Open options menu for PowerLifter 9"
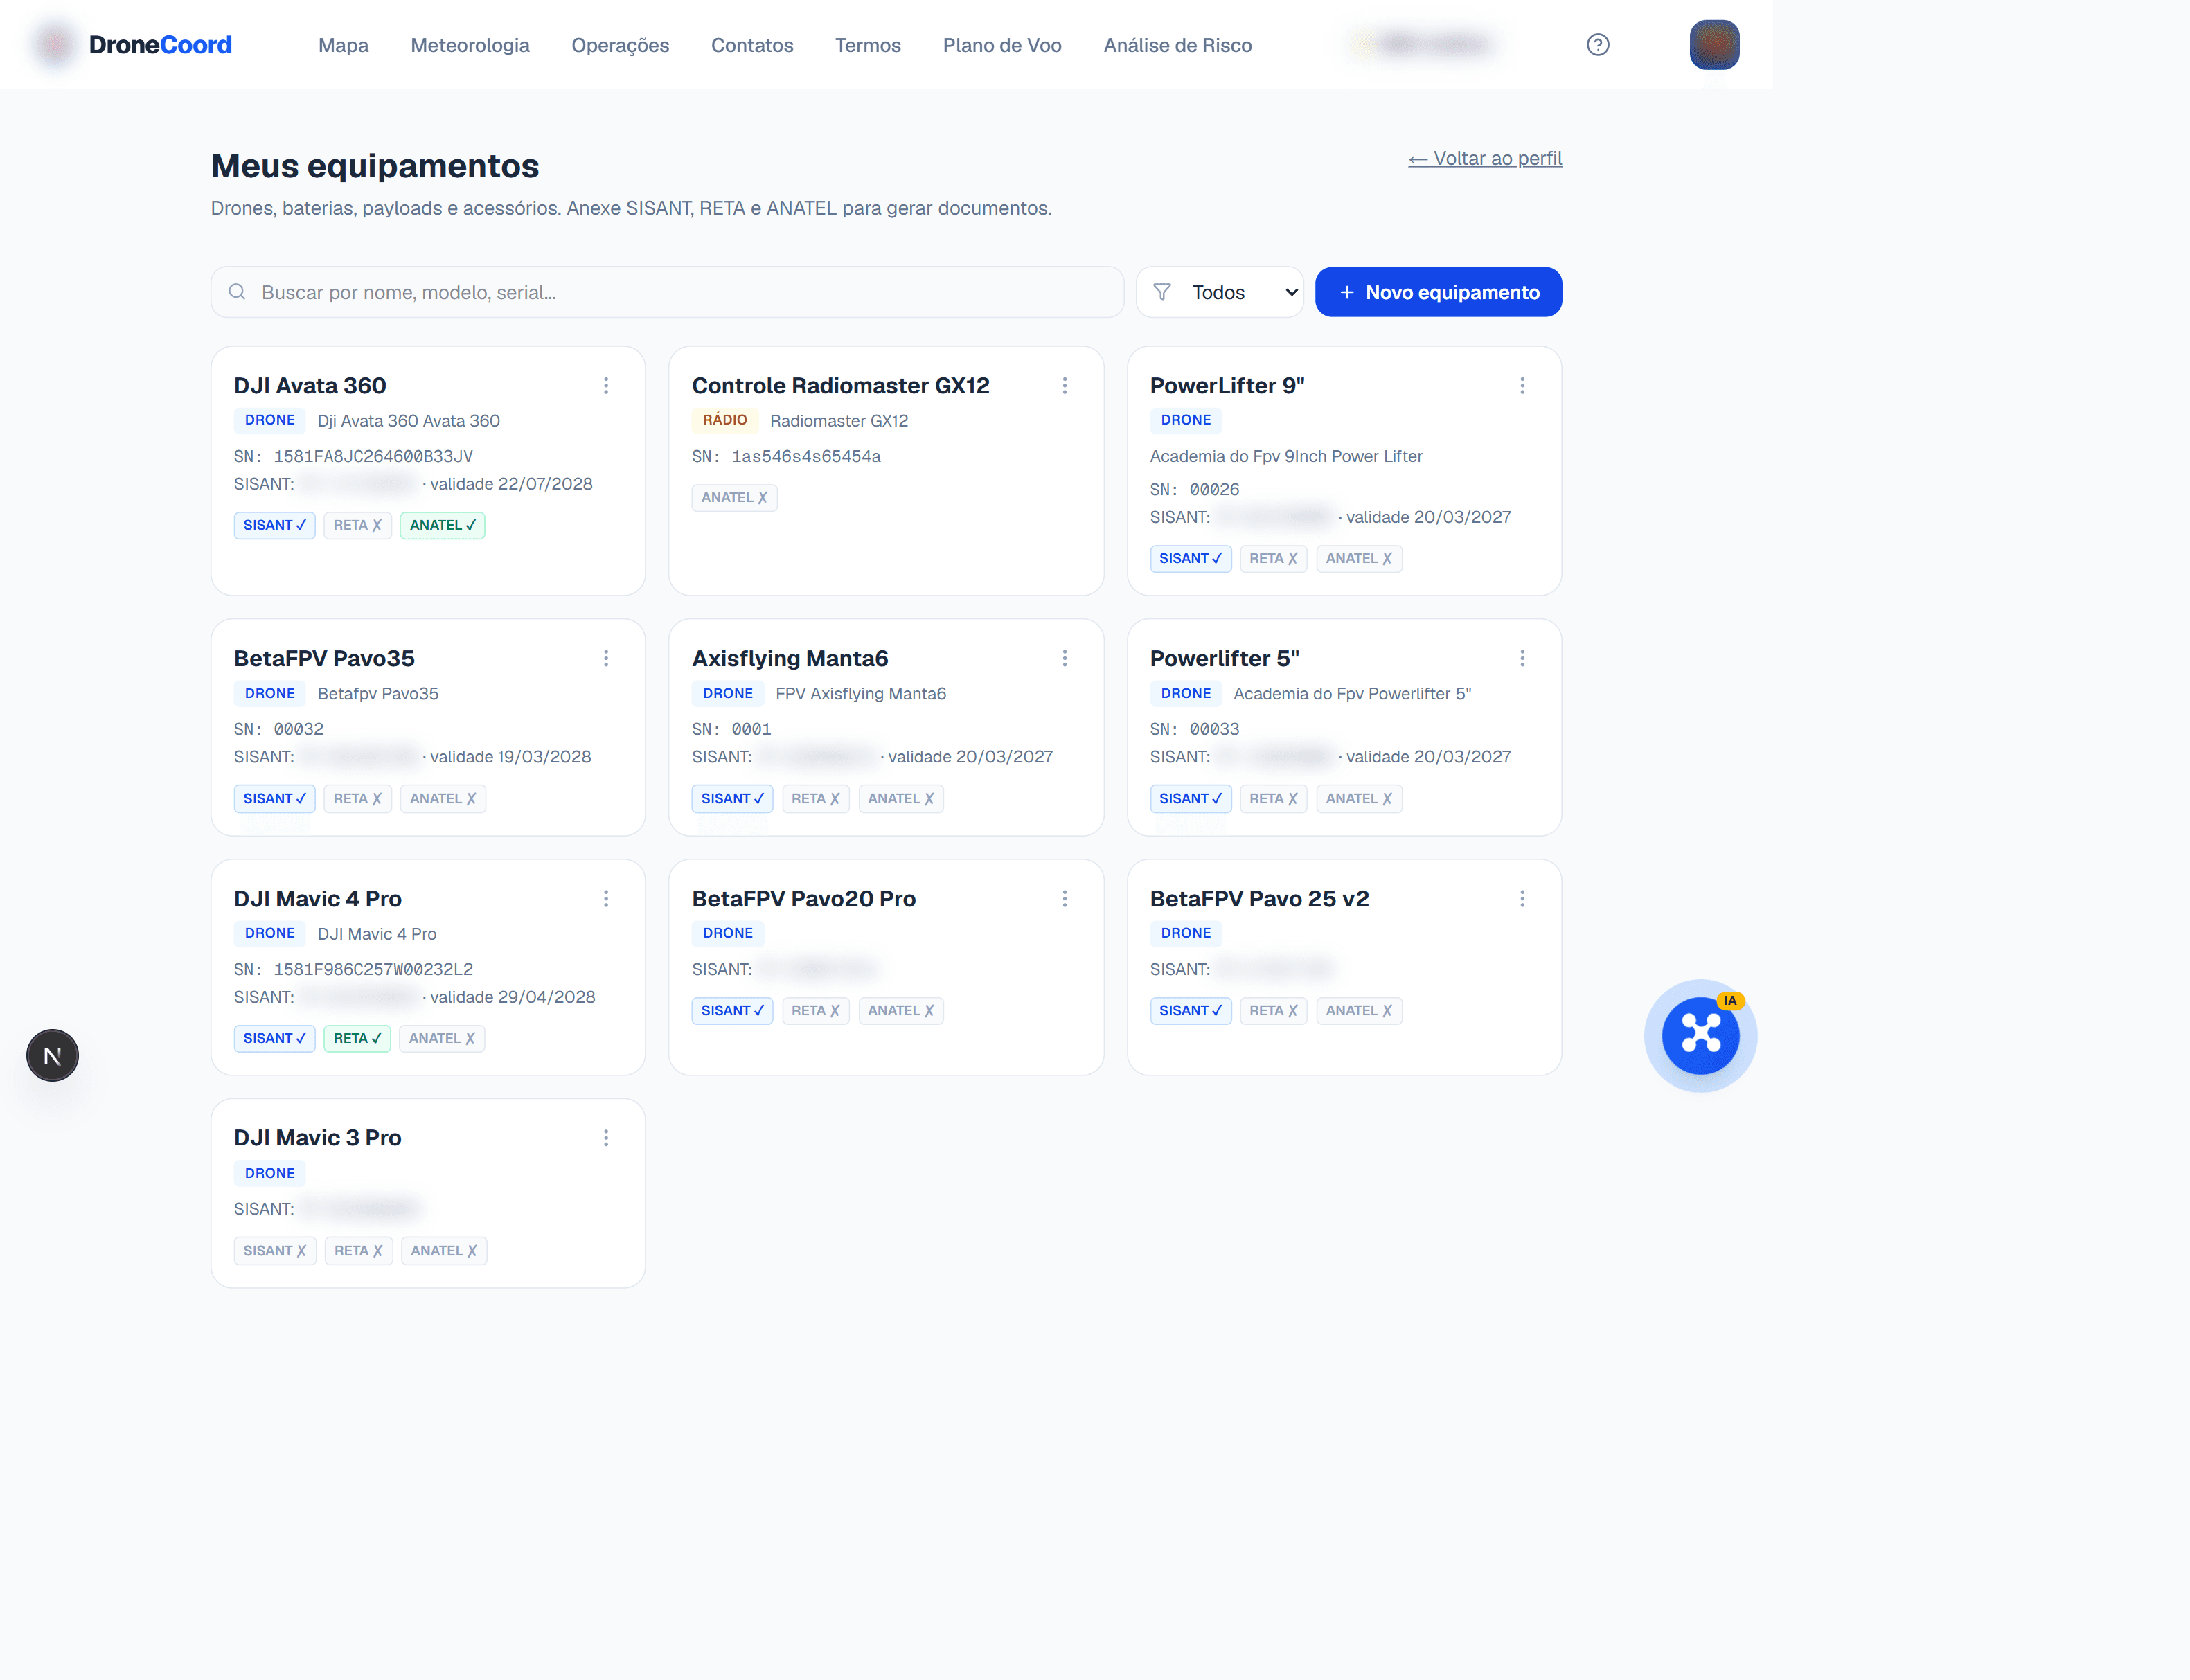This screenshot has width=2190, height=1680. pos(1522,386)
